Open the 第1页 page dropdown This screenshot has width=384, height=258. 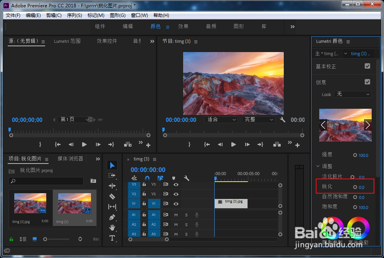tap(75, 120)
